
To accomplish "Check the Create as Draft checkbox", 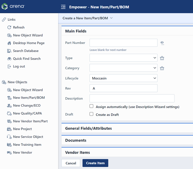I will [x=92, y=114].
